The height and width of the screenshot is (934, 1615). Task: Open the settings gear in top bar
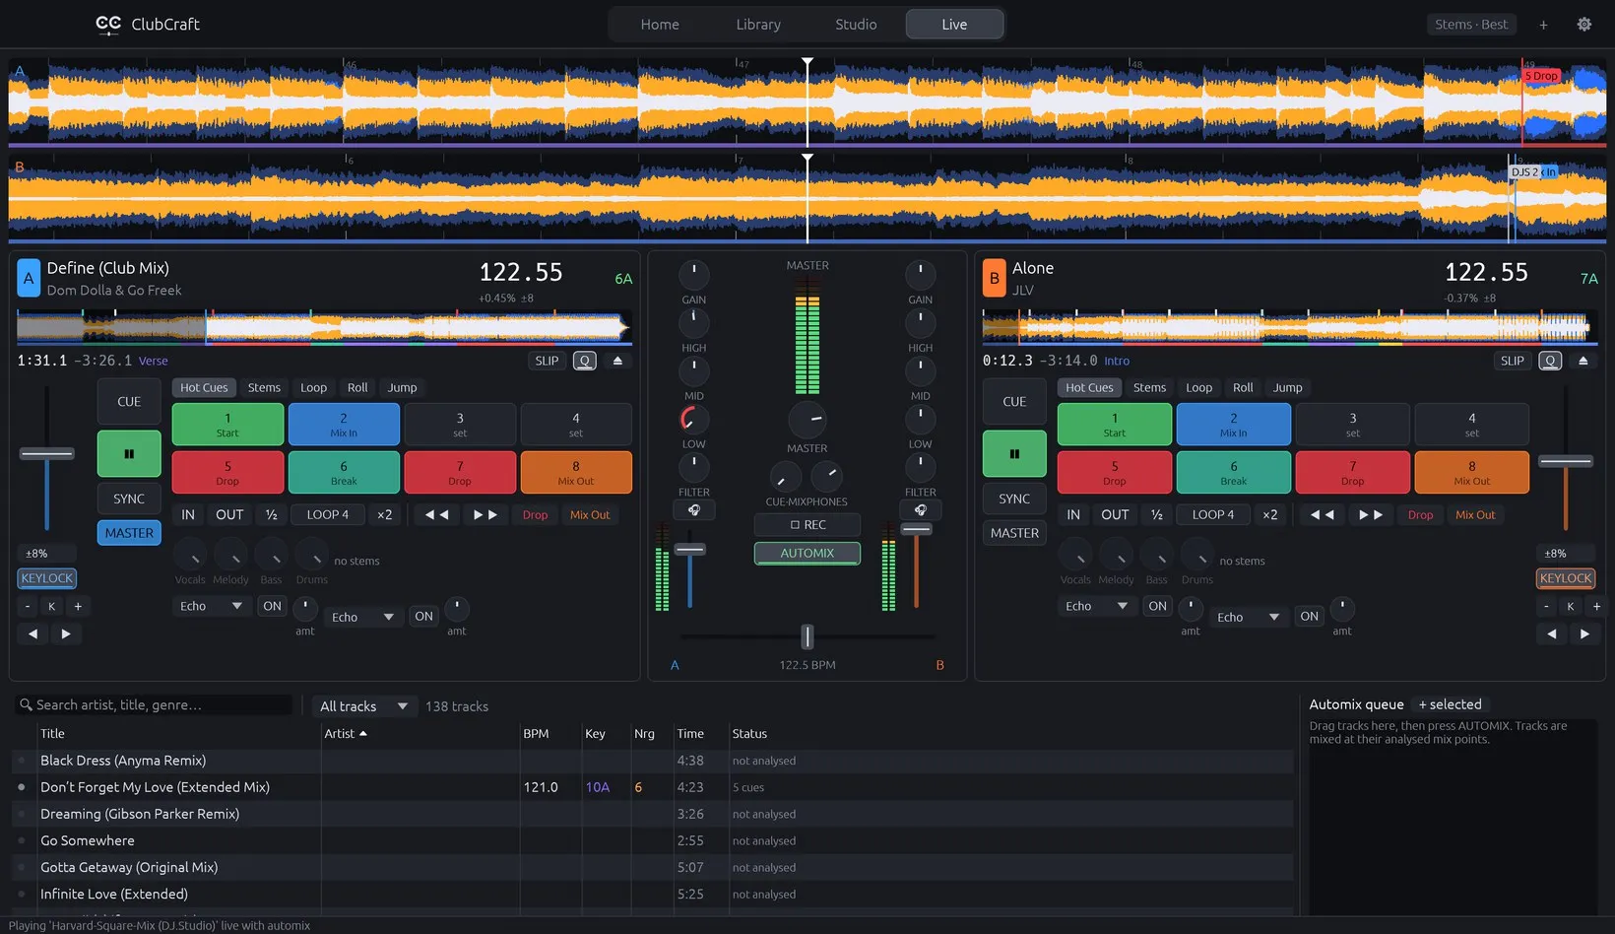click(1583, 25)
